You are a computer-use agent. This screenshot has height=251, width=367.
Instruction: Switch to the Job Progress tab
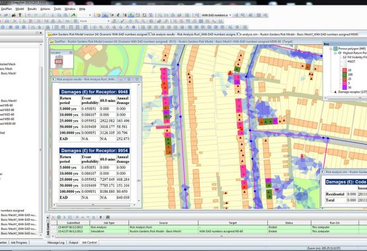pyautogui.click(x=19, y=242)
